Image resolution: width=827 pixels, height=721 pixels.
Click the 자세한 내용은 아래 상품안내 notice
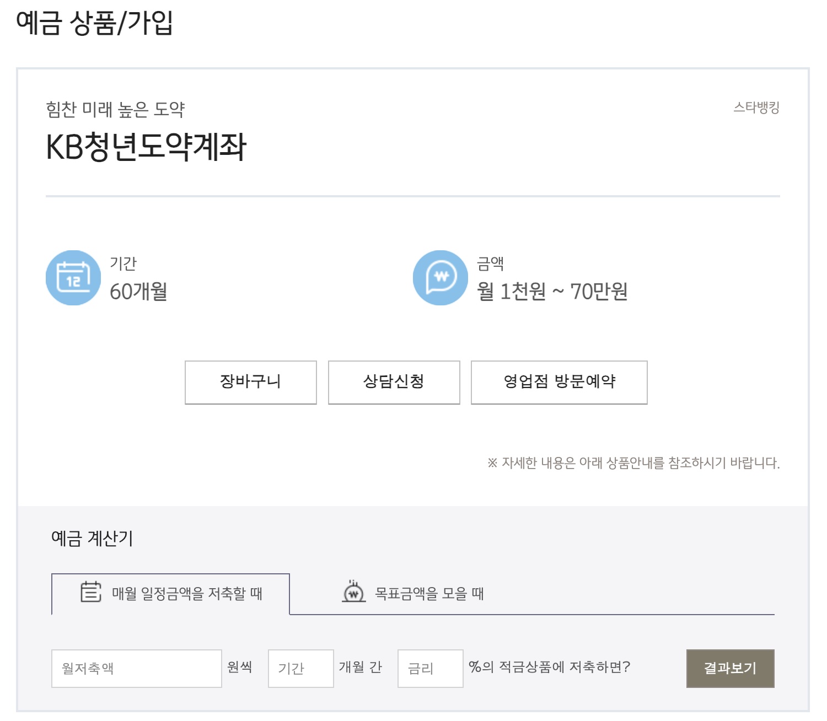click(633, 463)
